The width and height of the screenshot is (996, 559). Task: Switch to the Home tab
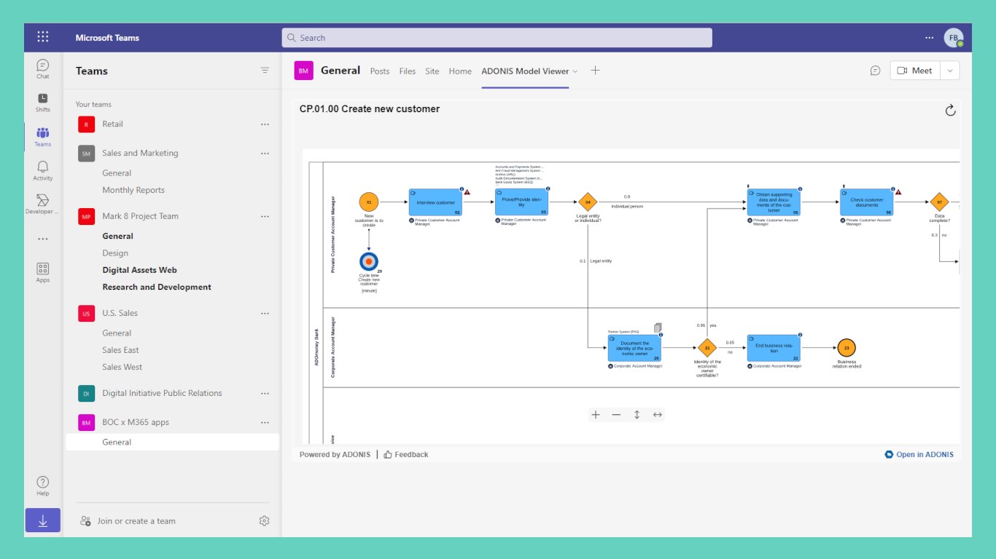tap(460, 71)
